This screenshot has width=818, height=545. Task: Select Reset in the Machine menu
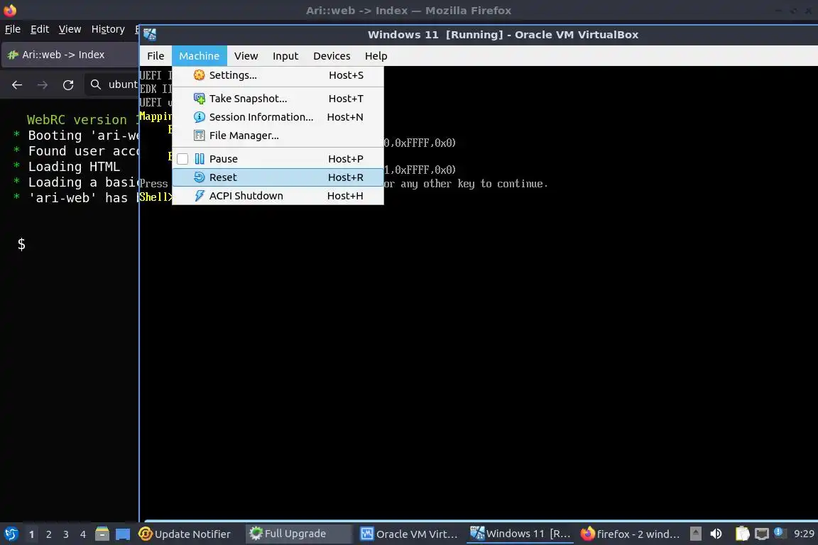[278, 177]
